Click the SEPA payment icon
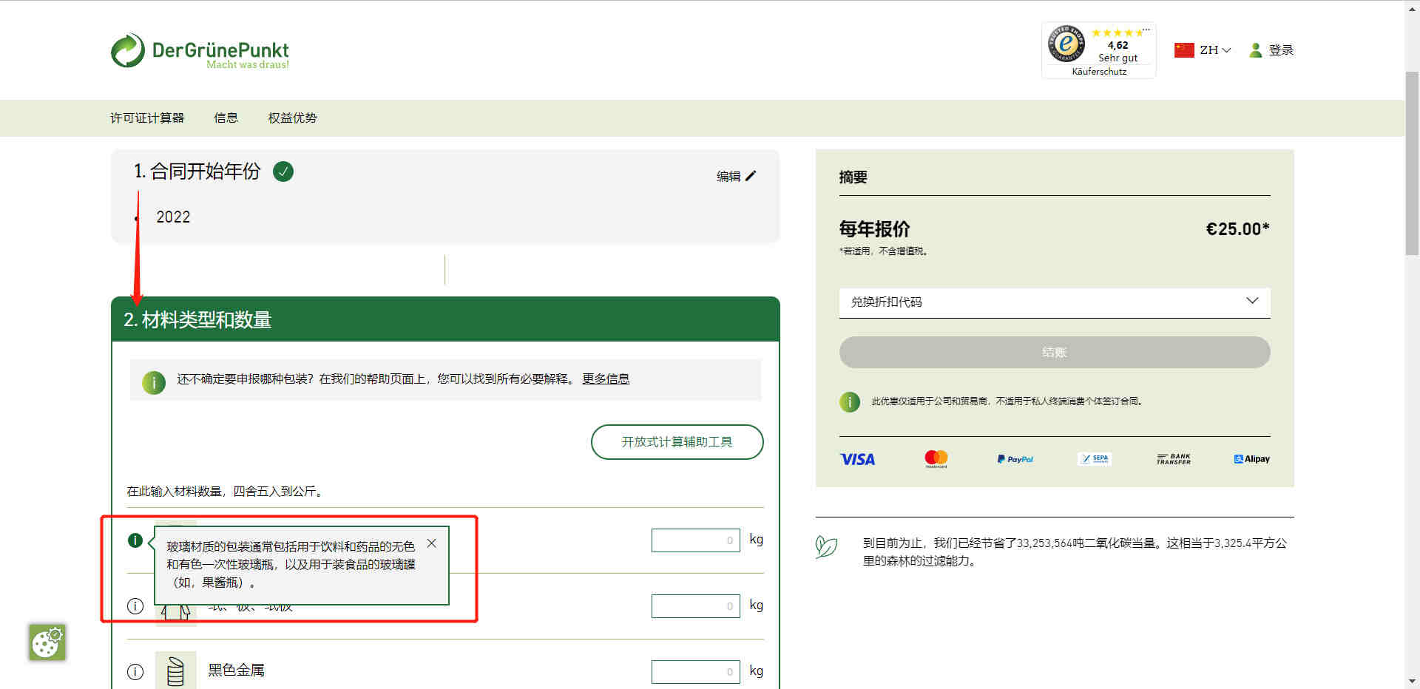Viewport: 1420px width, 689px height. click(x=1095, y=459)
